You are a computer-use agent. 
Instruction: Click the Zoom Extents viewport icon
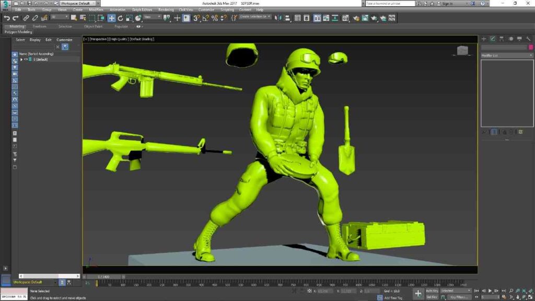pos(524,291)
